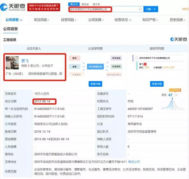This screenshot has height=179, width=189.
Task: Open the 公司发展 navigation tab
Action: pyautogui.click(x=96, y=20)
